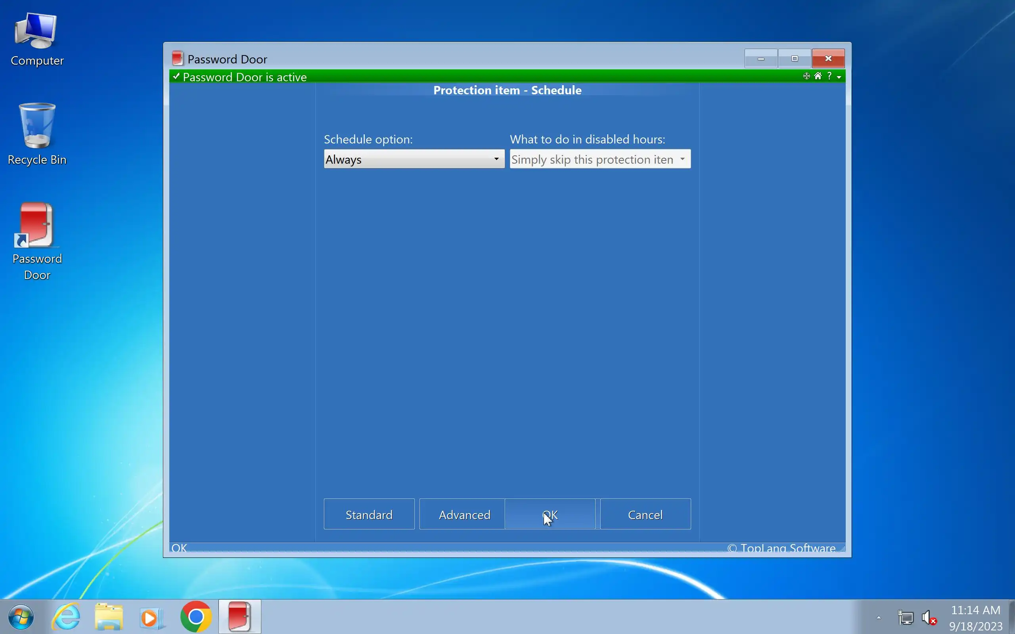Open the small arrow menu in green bar
The width and height of the screenshot is (1015, 634).
coord(839,77)
